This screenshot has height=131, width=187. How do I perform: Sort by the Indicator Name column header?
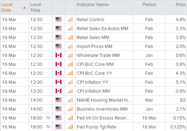[93, 5]
